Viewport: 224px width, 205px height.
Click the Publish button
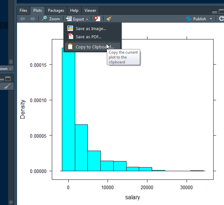coord(196,19)
